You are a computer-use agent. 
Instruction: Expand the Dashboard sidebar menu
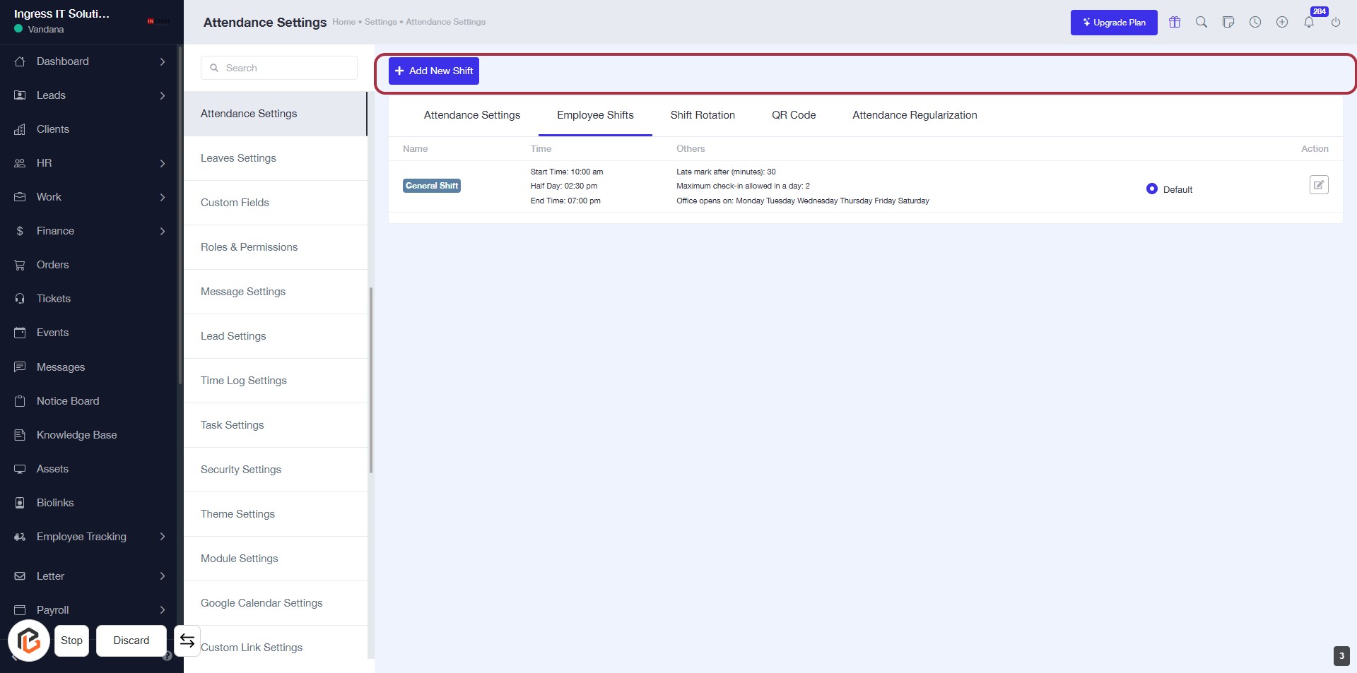click(162, 61)
